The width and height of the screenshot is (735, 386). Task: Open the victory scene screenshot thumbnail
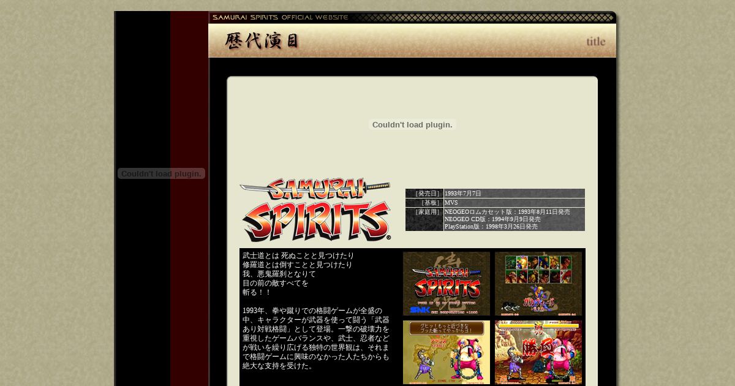538,352
